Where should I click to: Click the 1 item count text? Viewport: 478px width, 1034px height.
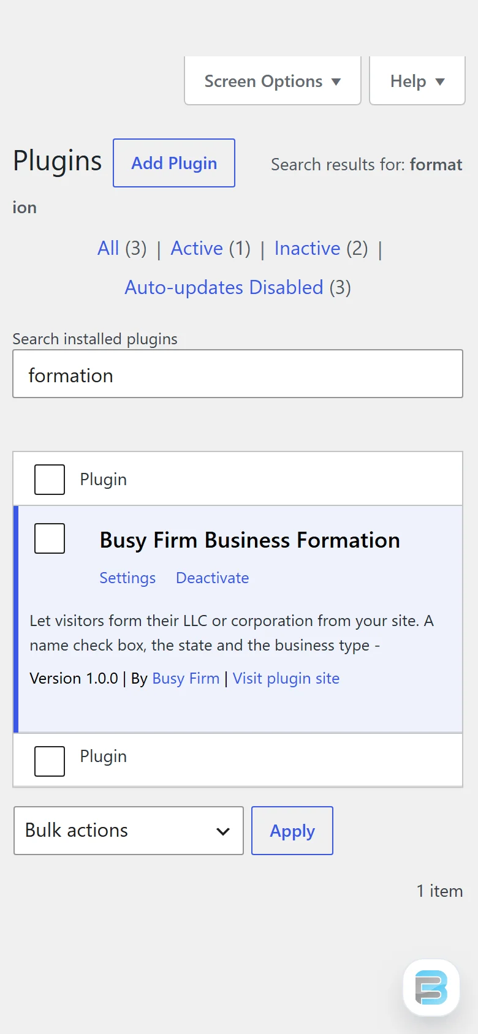coord(439,891)
